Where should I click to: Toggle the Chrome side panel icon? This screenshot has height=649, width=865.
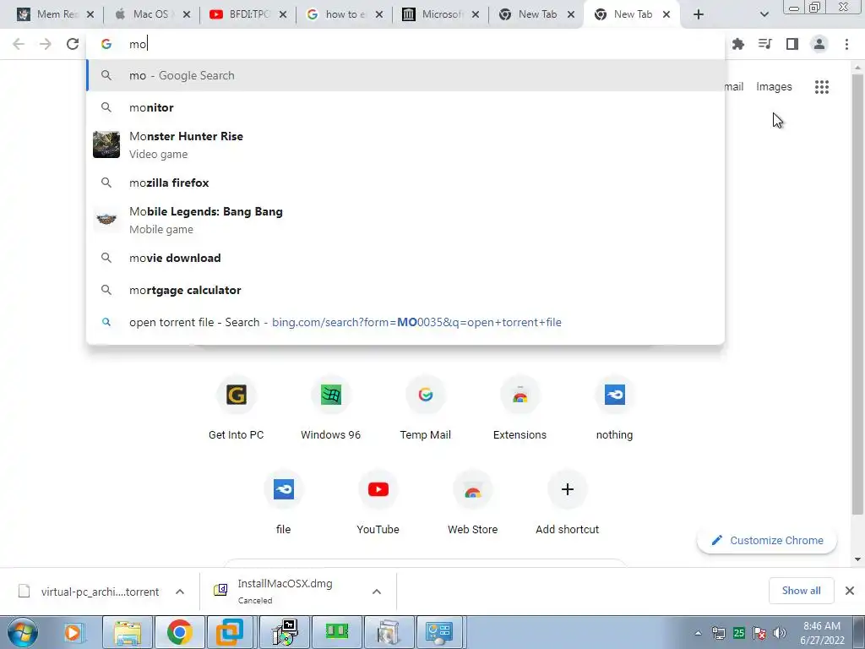click(x=792, y=44)
